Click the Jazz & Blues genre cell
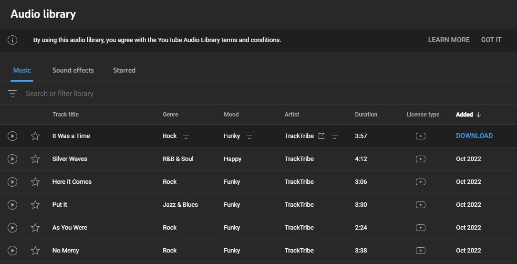Image resolution: width=517 pixels, height=264 pixels. 180,205
